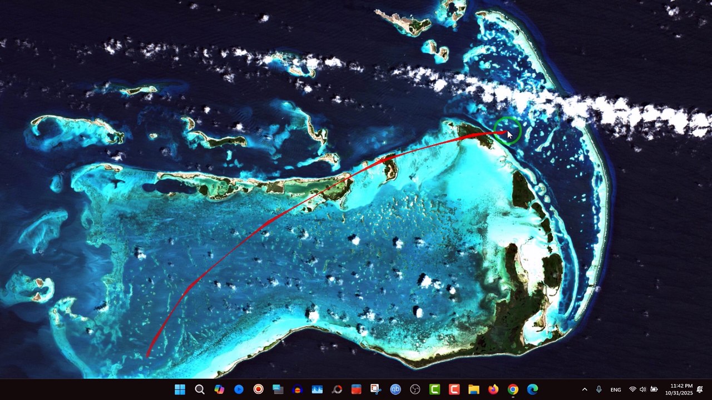This screenshot has height=400, width=712.
Task: Expand the hidden system tray icons
Action: 585,389
